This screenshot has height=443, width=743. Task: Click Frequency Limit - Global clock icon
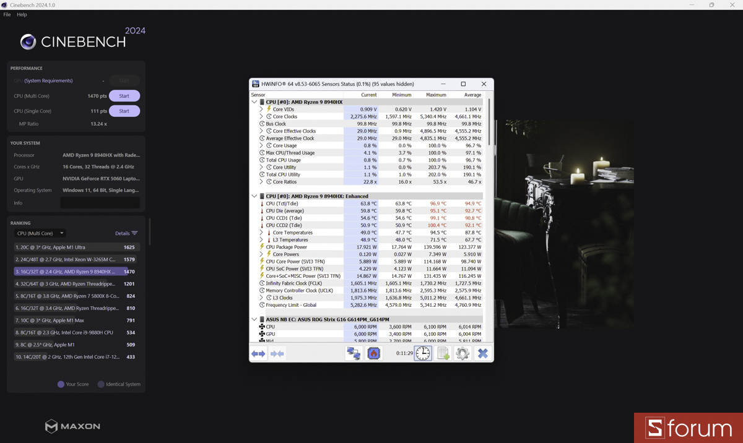(x=262, y=305)
